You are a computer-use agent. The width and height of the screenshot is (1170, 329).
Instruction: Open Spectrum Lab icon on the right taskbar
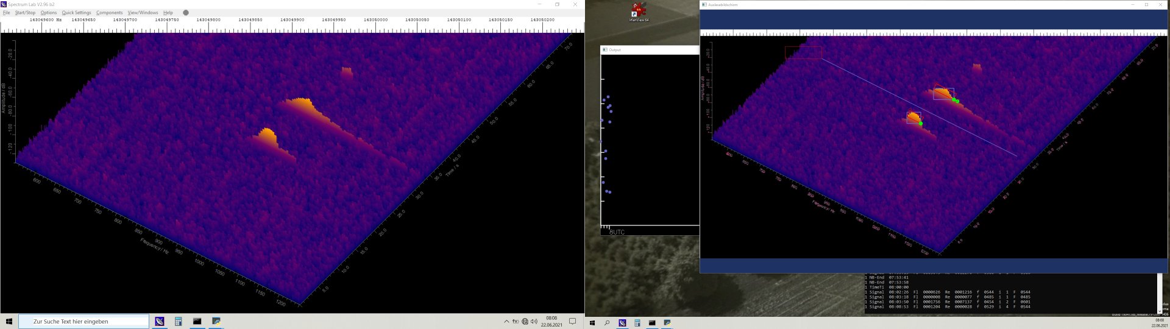[x=622, y=323]
